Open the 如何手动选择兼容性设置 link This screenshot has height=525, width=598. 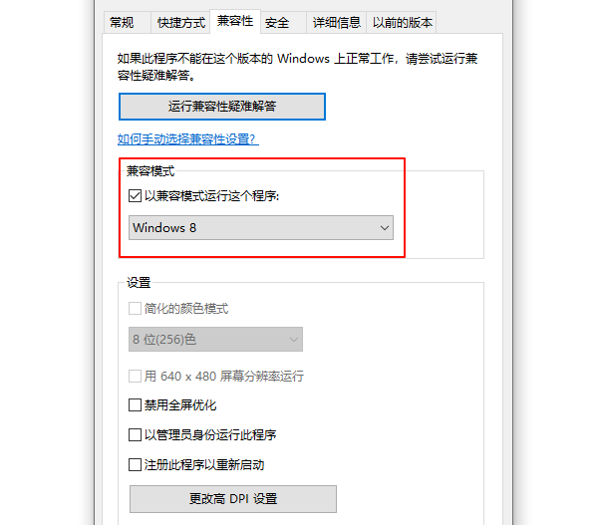(x=187, y=139)
